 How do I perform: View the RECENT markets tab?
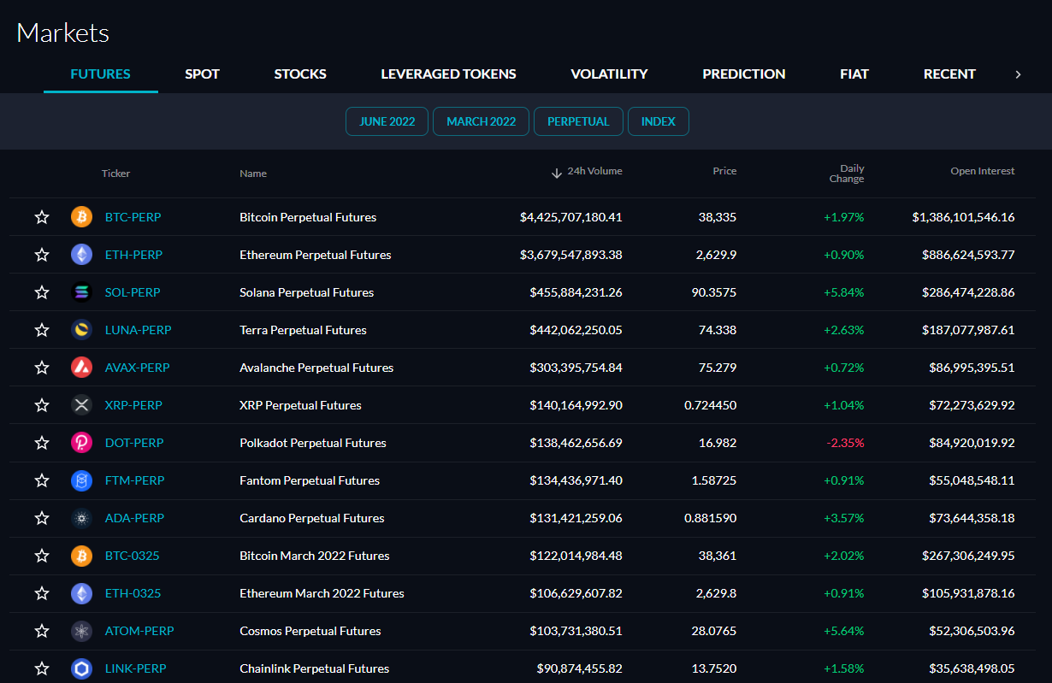[x=949, y=74]
